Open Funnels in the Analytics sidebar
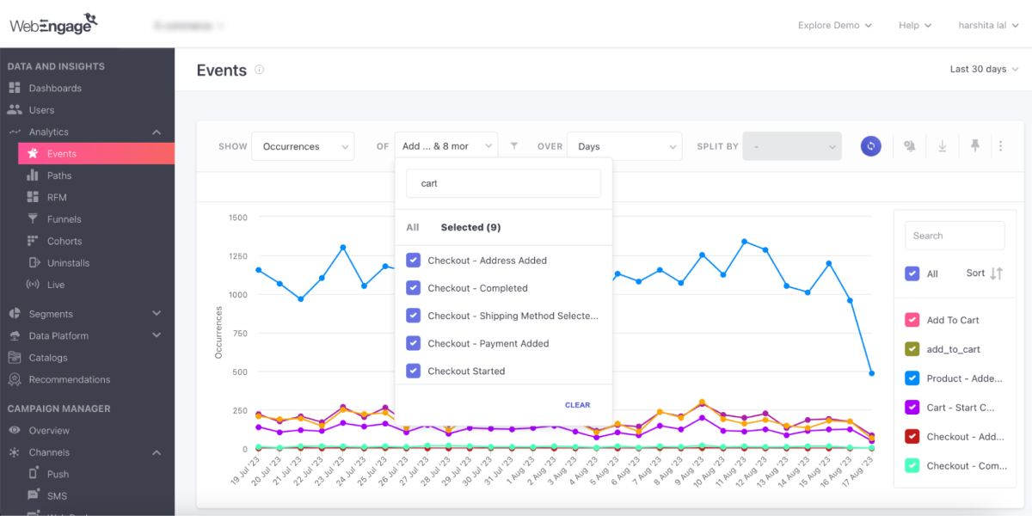 tap(64, 219)
